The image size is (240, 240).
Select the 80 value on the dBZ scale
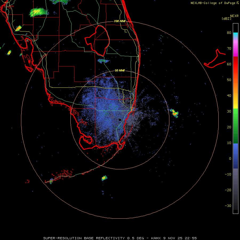pos(229,33)
